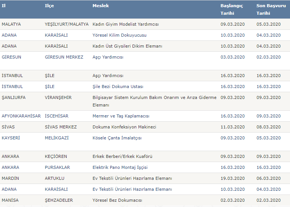Image resolution: width=290 pixels, height=207 pixels.
Task: Open the Dokuma Konfeksiyon Makineci listing
Action: pos(124,127)
